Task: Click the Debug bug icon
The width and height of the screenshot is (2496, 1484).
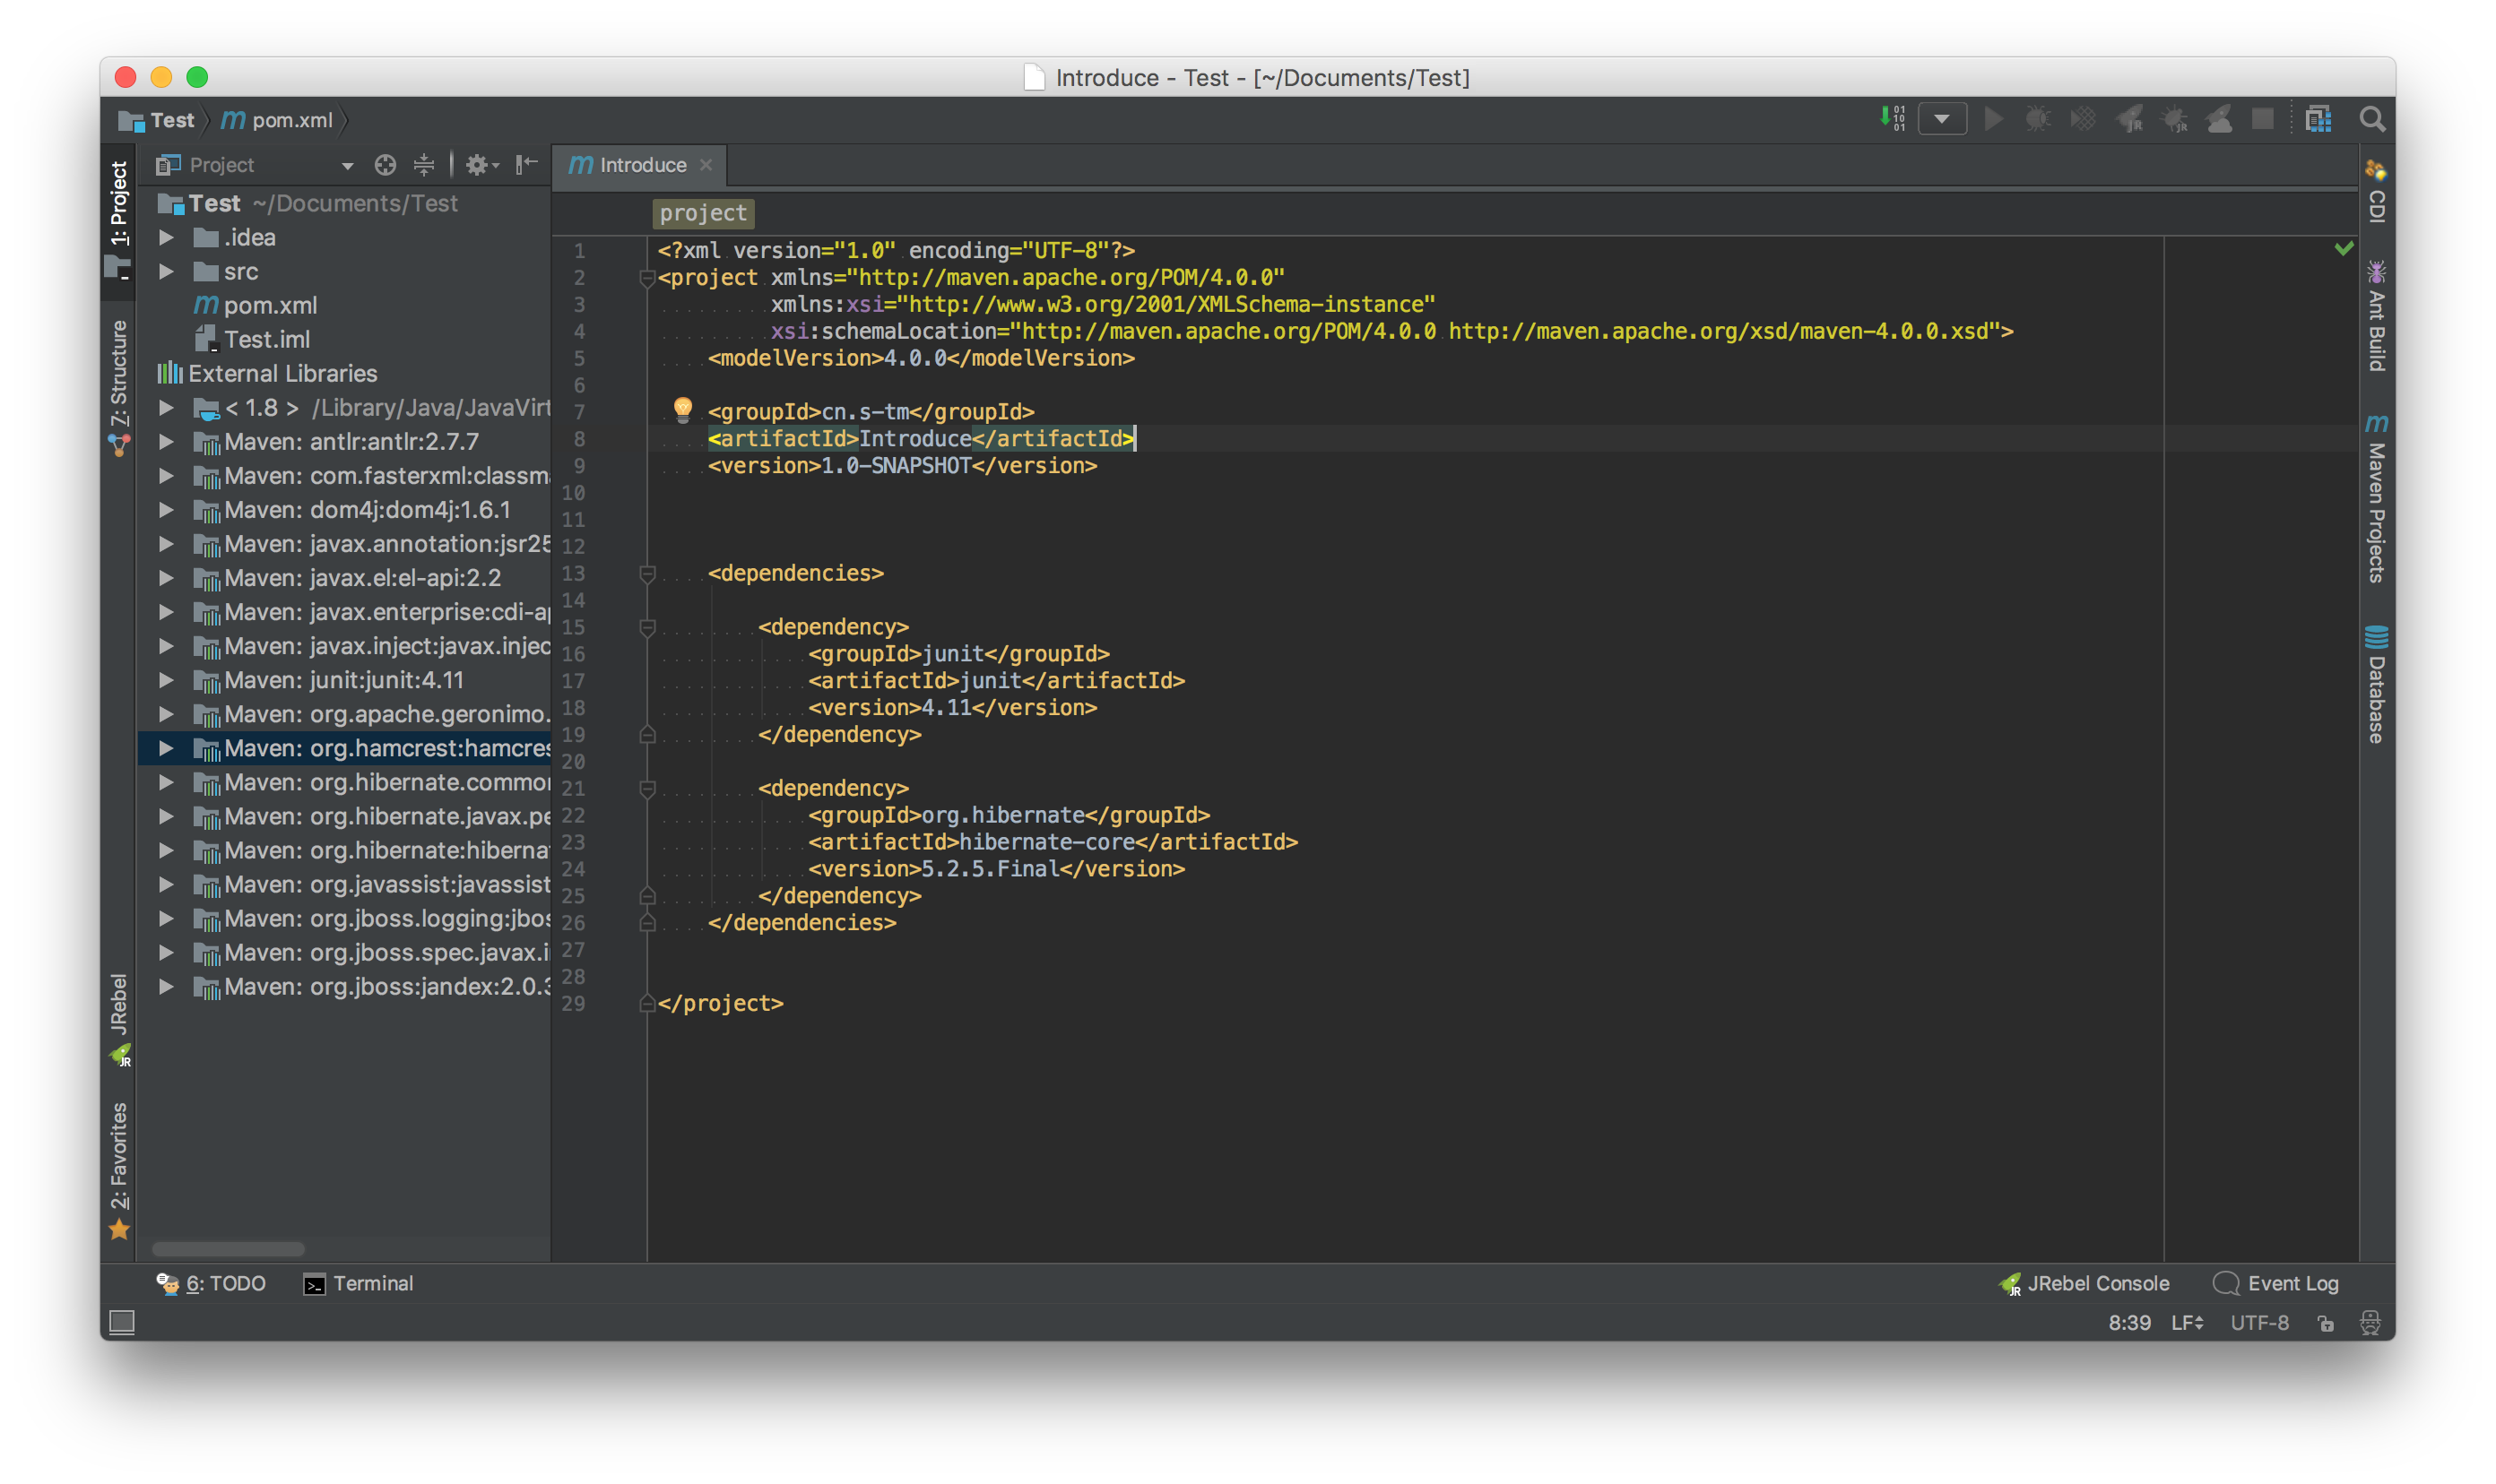Action: [x=2038, y=119]
